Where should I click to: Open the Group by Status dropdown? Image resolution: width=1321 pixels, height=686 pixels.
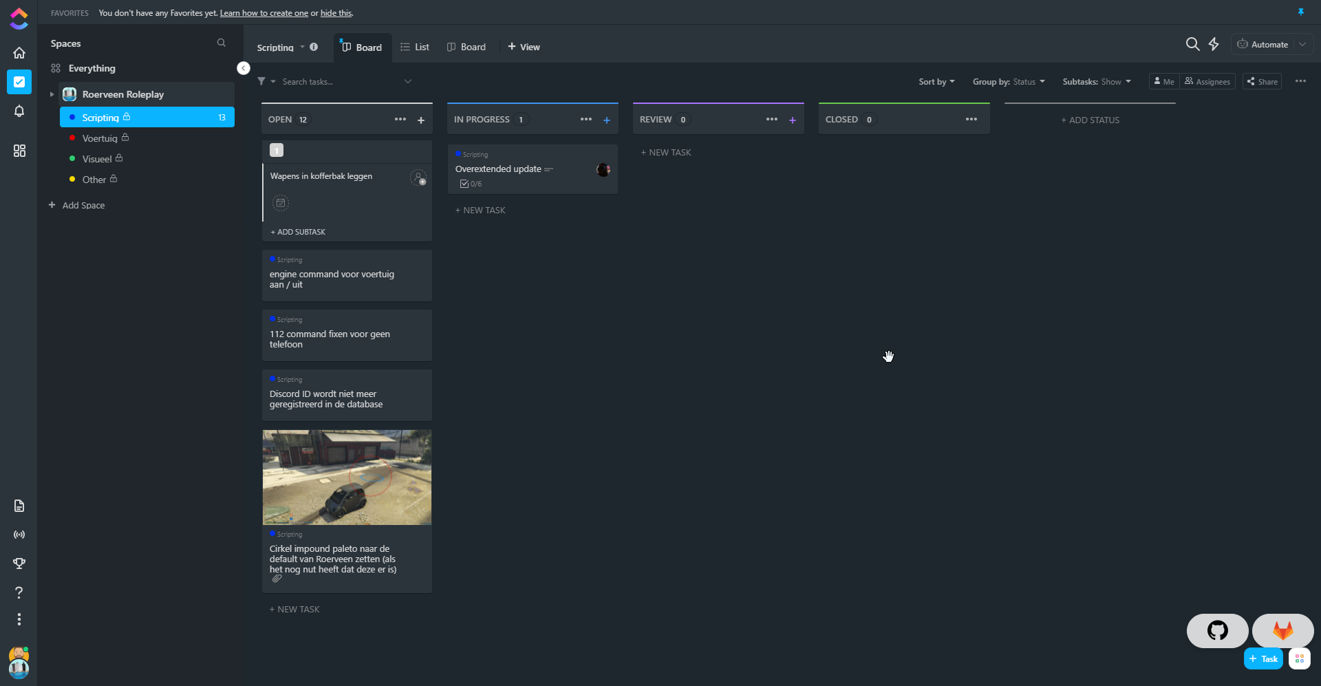coord(1008,82)
